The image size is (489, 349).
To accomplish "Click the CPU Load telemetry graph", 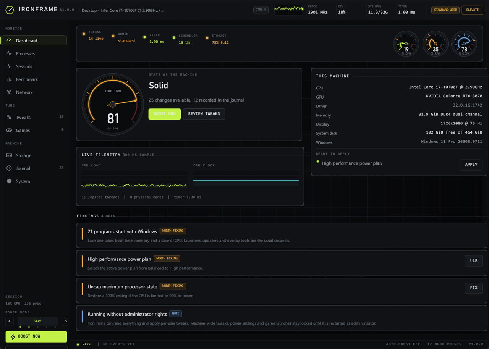I will 134,179.
